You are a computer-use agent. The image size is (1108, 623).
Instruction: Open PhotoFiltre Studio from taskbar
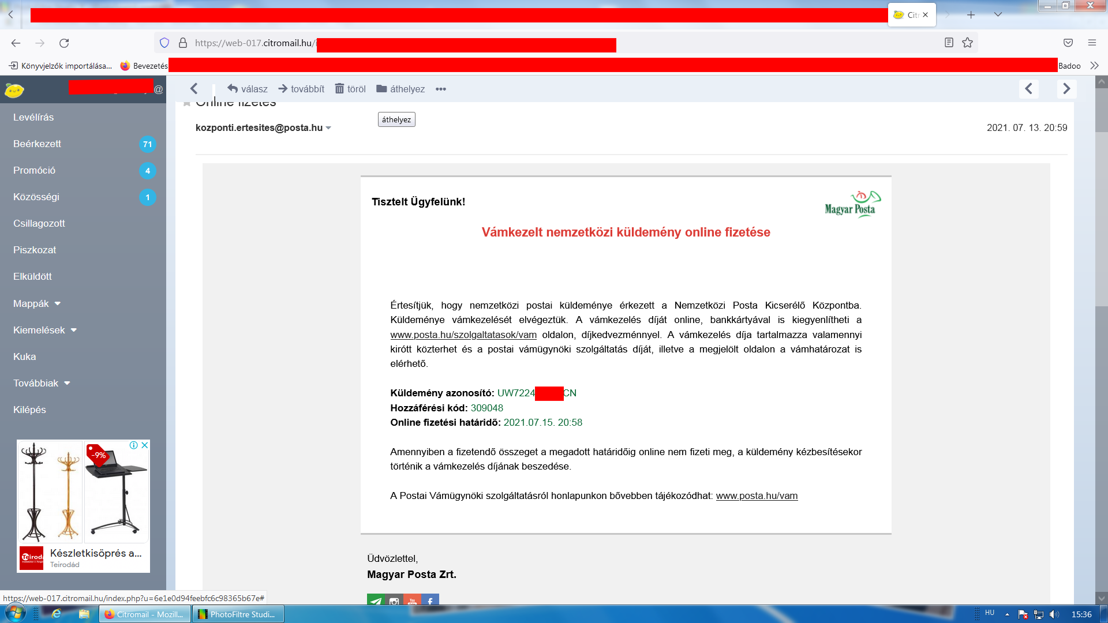point(239,614)
